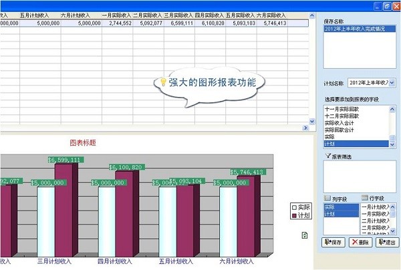The height and width of the screenshot is (270, 401).
Task: Click the cell with value 2,744,552
Action: [x=117, y=23]
